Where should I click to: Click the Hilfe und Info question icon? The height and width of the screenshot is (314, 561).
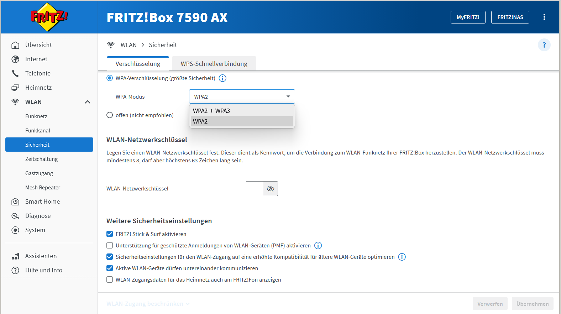15,270
